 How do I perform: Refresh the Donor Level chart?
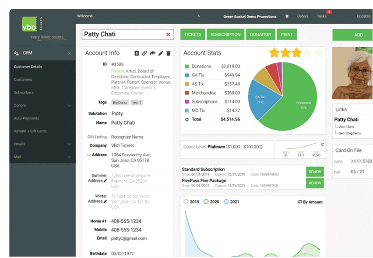[x=323, y=144]
